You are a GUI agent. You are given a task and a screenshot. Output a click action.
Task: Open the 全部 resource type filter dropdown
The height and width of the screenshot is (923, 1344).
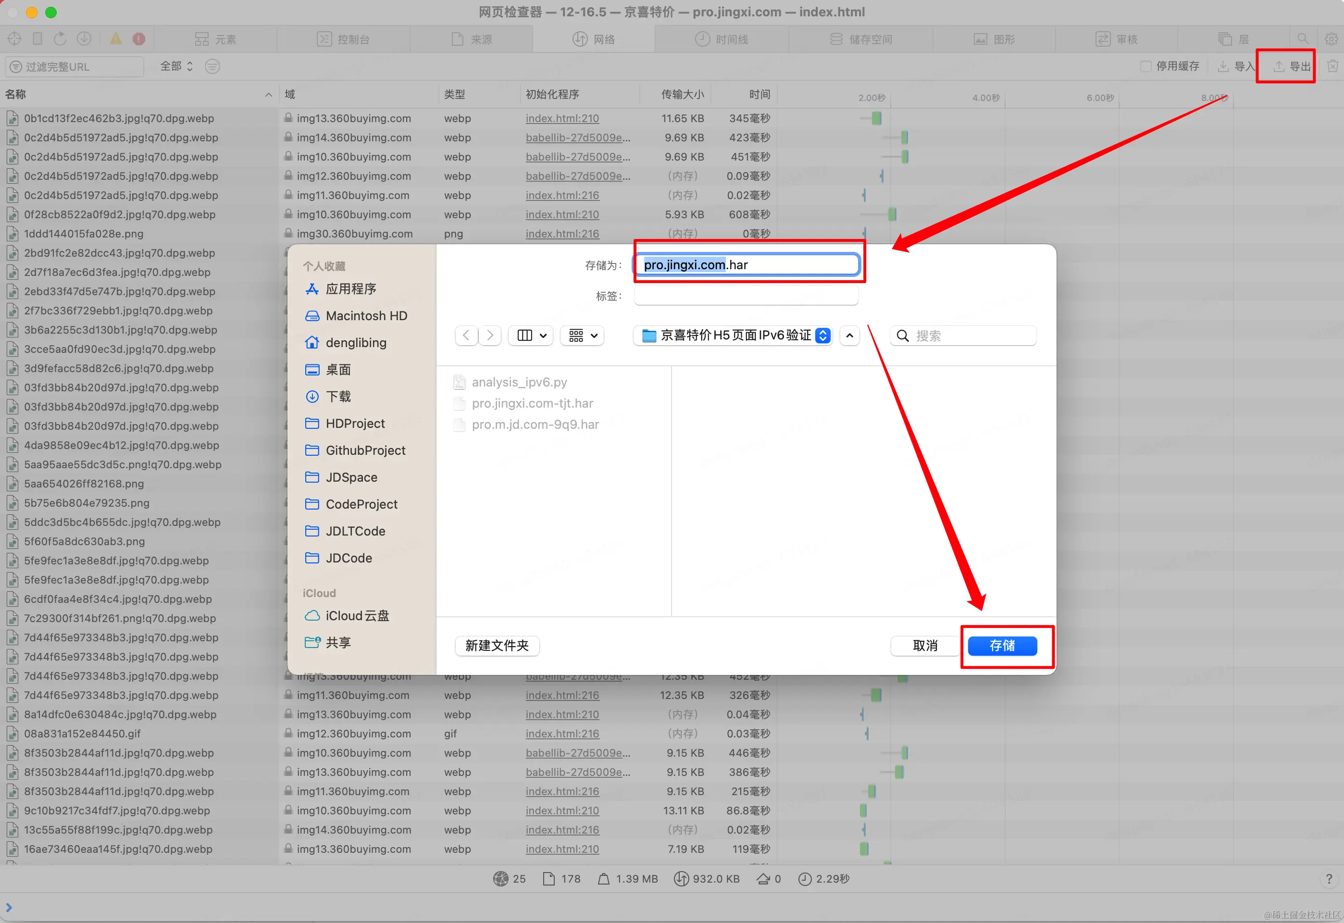(x=176, y=66)
